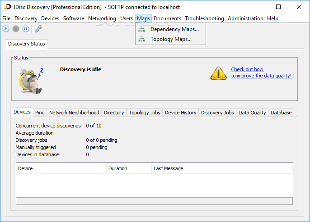Follow the 'Check out how' link
Screen dimensions: 310x222
click(x=247, y=69)
